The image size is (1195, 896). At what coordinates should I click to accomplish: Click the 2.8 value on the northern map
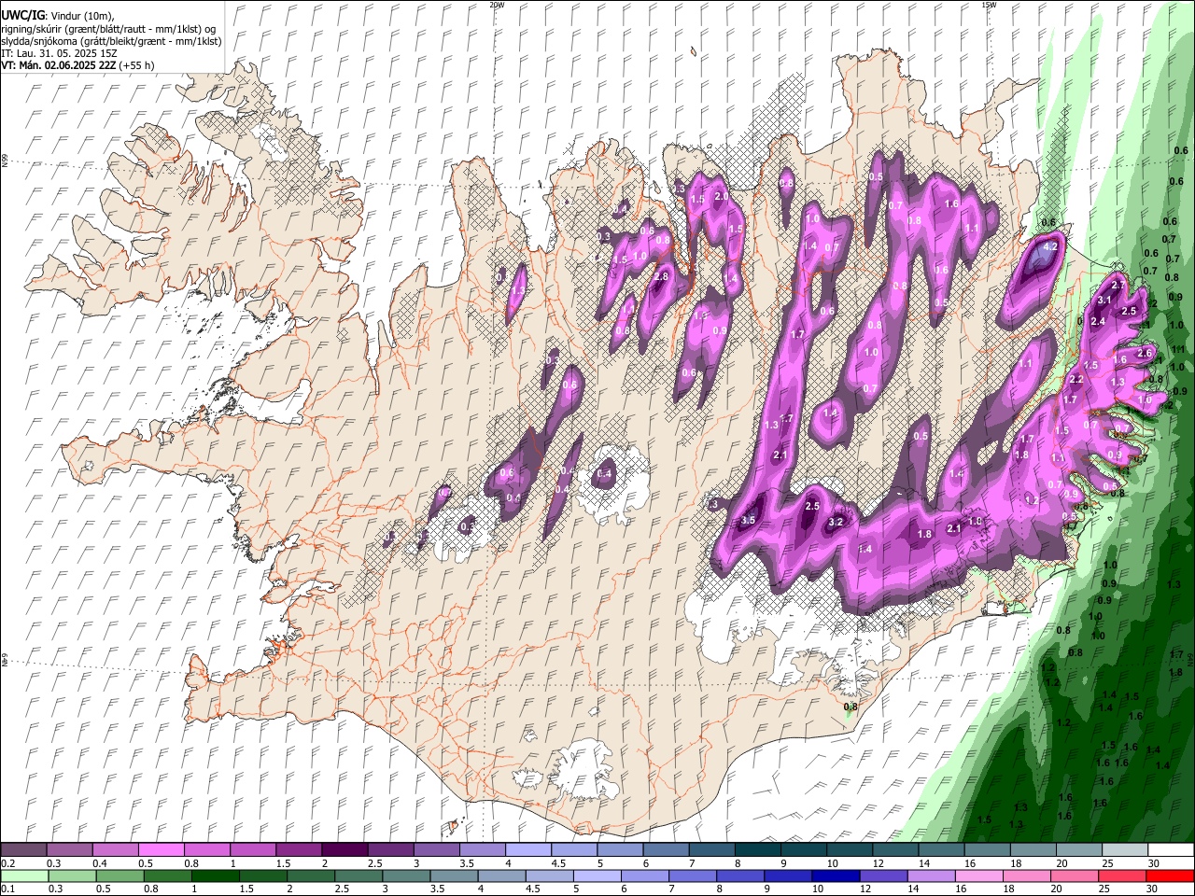(662, 277)
